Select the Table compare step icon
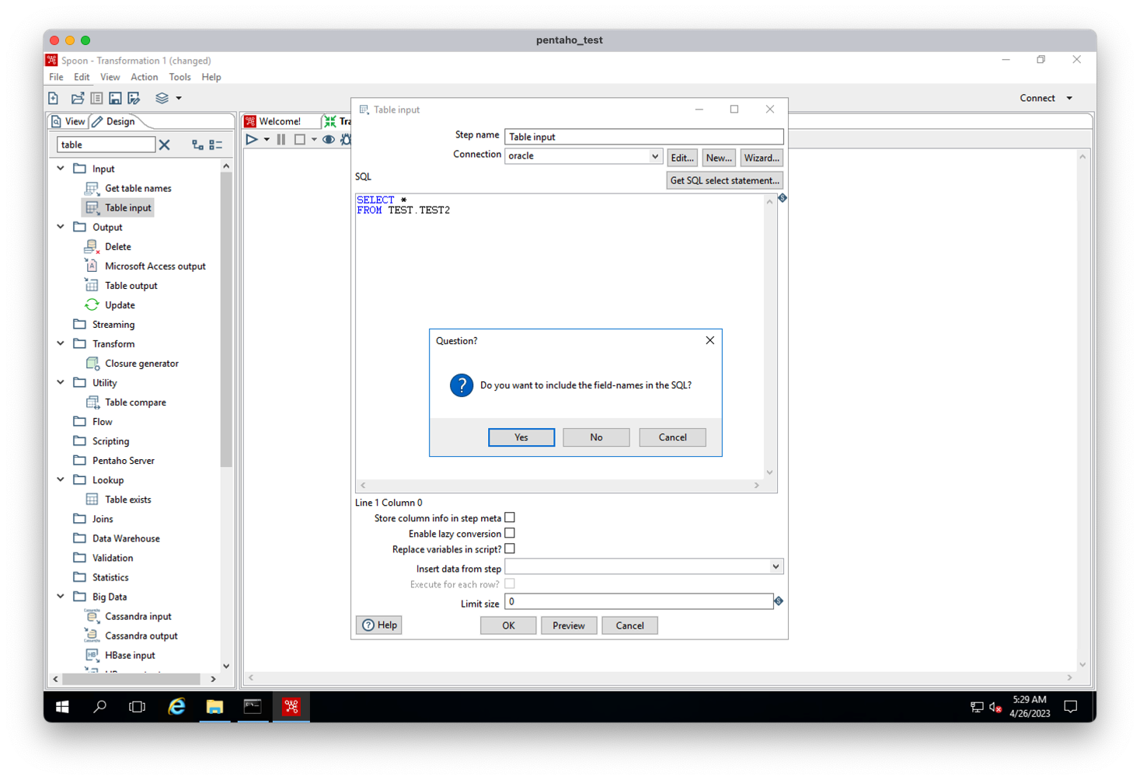 pyautogui.click(x=92, y=402)
